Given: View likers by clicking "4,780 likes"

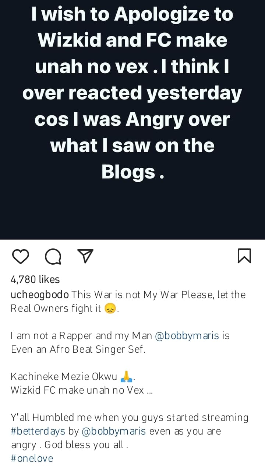Looking at the screenshot, I should [35, 279].
